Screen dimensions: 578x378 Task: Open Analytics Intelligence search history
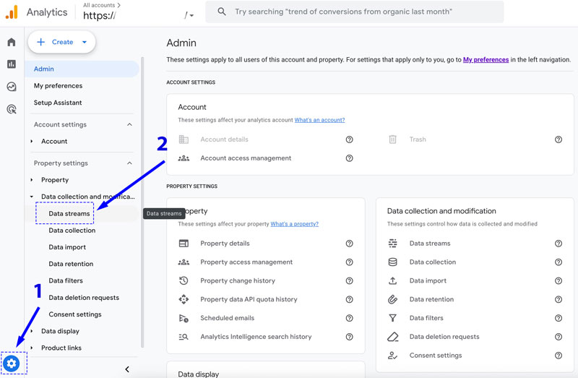[x=256, y=337]
